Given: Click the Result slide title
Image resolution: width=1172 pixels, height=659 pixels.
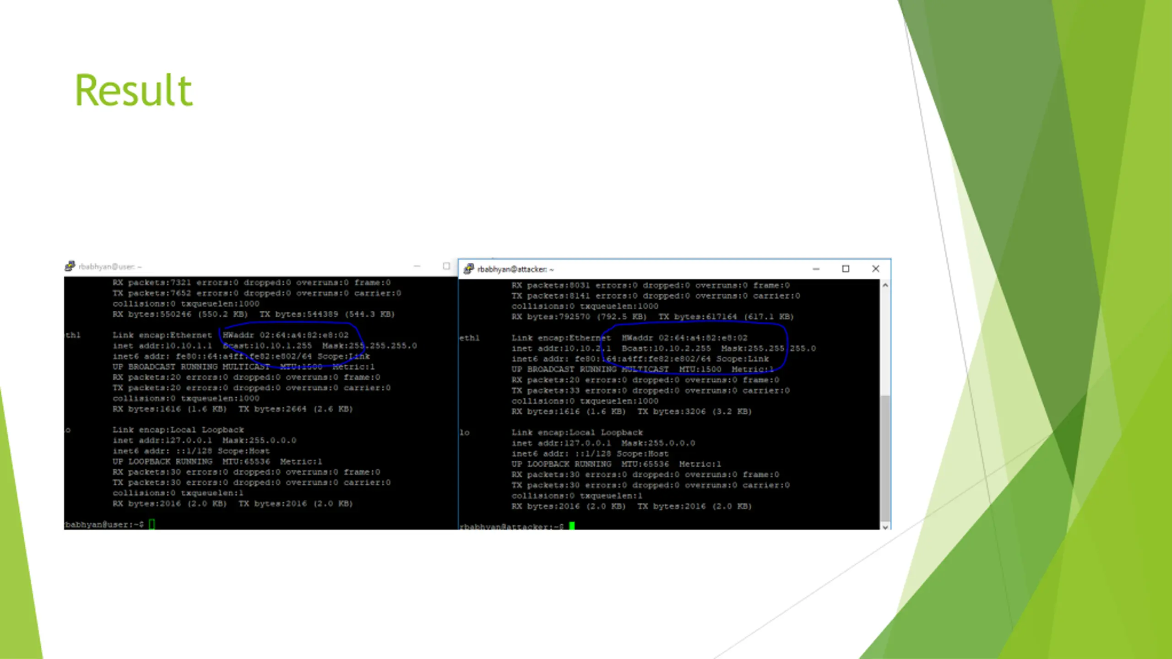Looking at the screenshot, I should point(134,90).
